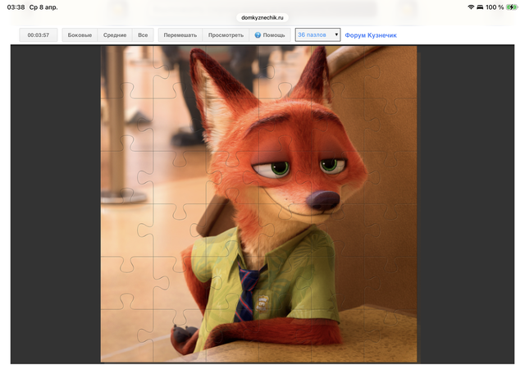Click the dropdown arrow on the puzzle count selector
The height and width of the screenshot is (365, 525).
pyautogui.click(x=336, y=36)
